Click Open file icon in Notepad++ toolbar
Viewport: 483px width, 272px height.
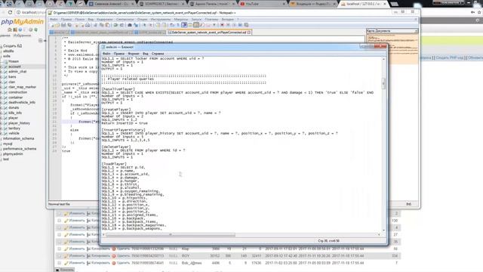pos(57,25)
